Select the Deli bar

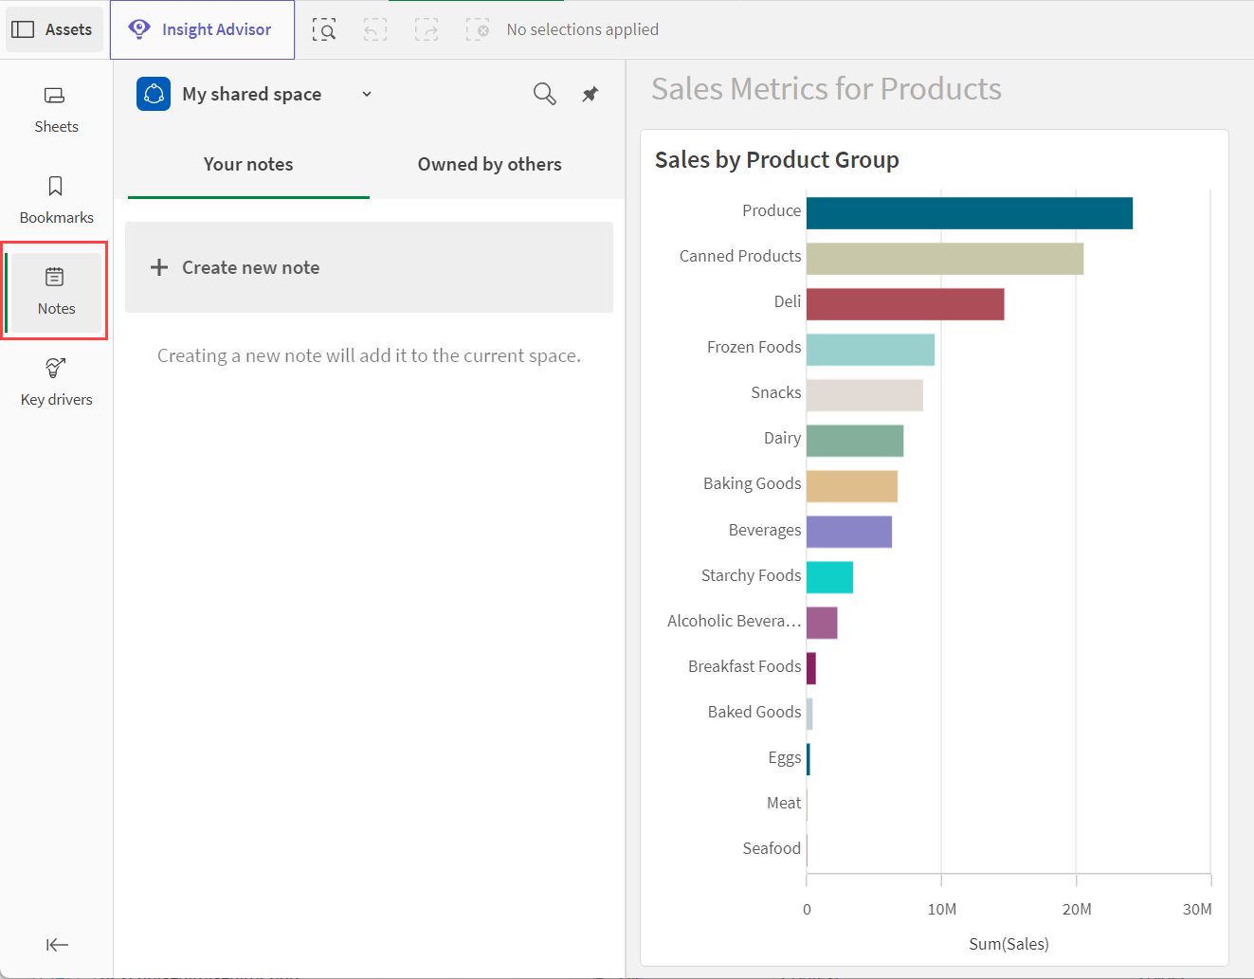(905, 304)
